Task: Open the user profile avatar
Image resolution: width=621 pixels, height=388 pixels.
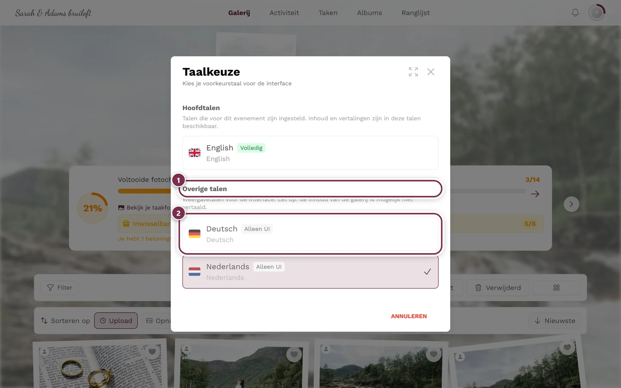Action: coord(597,13)
